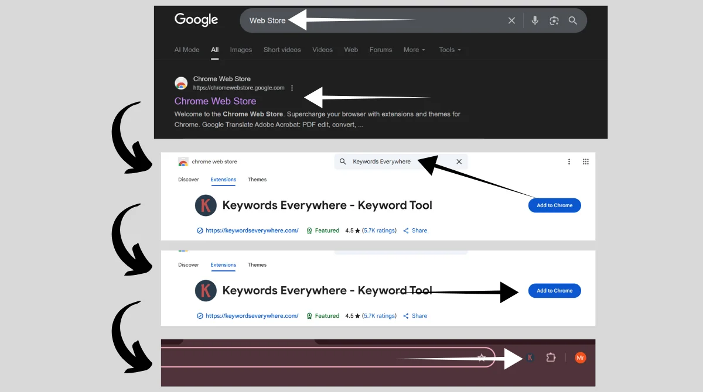703x392 pixels.
Task: Open Discover tab in the panel without search text
Action: (189, 265)
